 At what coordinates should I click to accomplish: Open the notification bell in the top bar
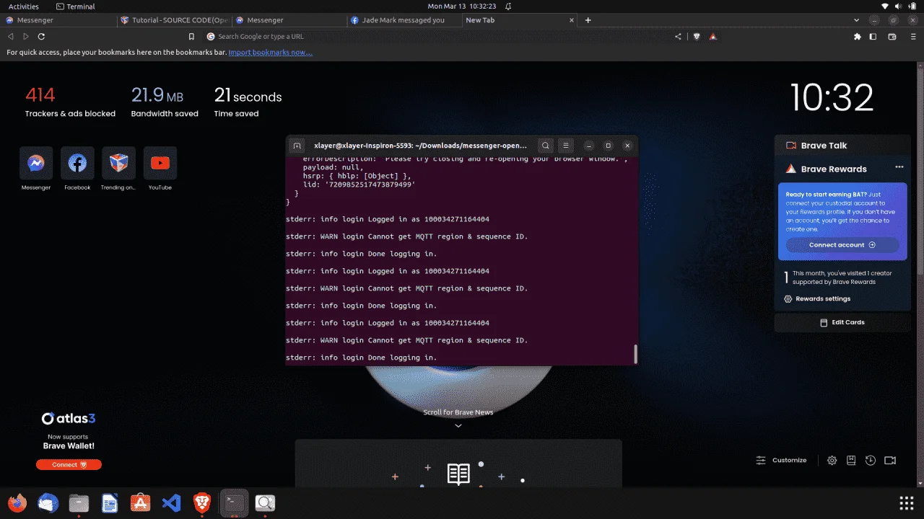(508, 6)
